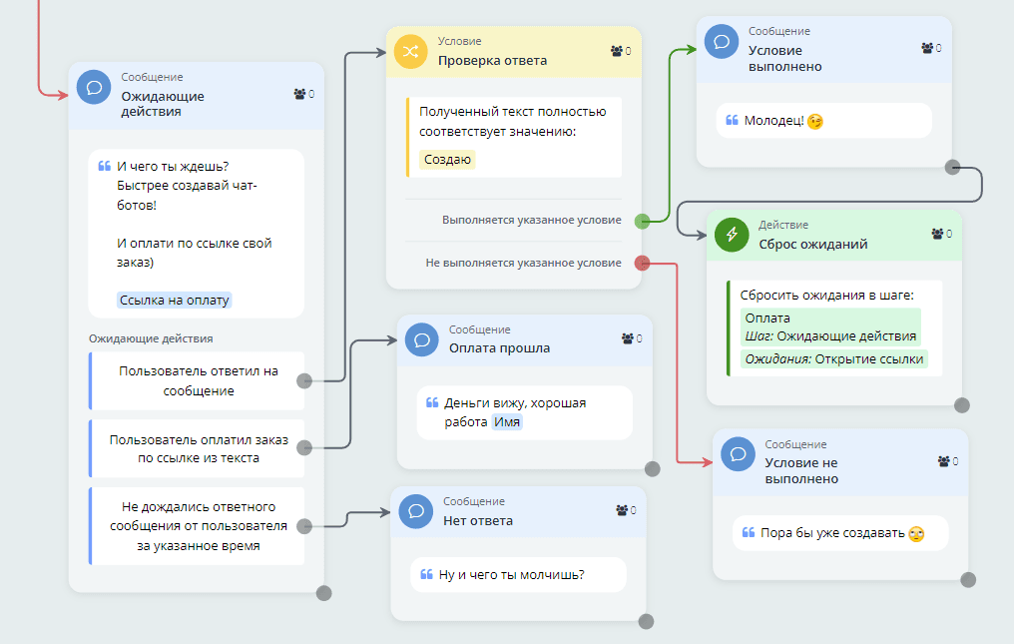Click the message icon of Оплата прошла block

click(421, 339)
